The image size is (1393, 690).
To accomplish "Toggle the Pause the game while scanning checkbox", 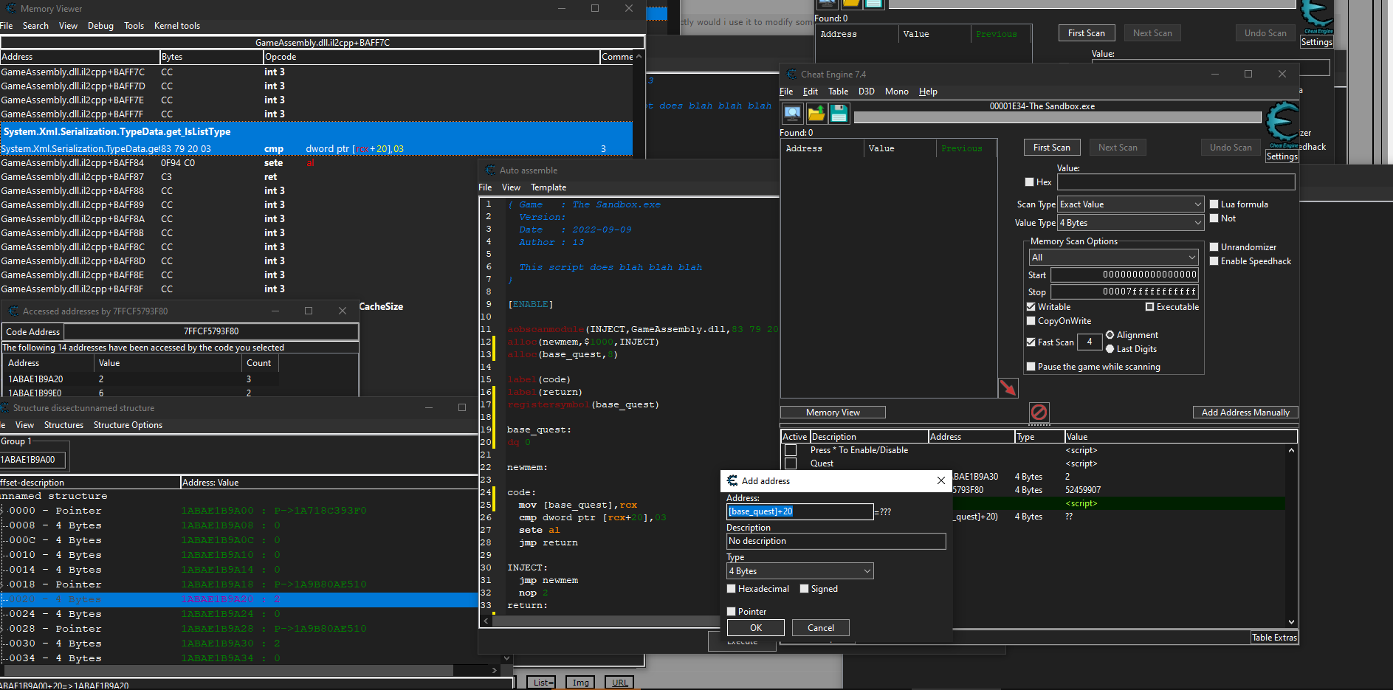I will pyautogui.click(x=1031, y=367).
